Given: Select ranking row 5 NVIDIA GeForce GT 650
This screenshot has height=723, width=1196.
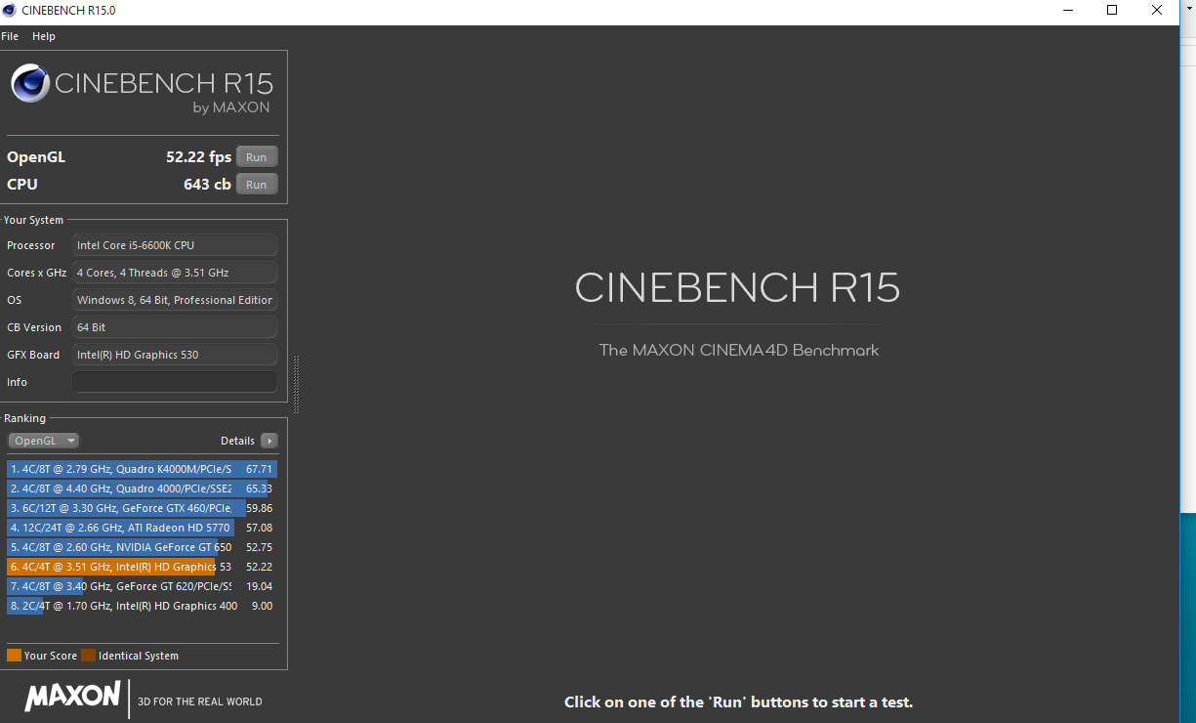Looking at the screenshot, I should click(142, 547).
